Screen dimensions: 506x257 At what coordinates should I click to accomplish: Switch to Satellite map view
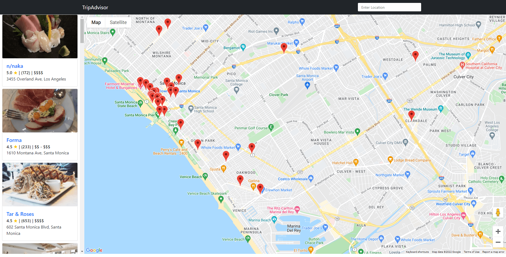118,22
